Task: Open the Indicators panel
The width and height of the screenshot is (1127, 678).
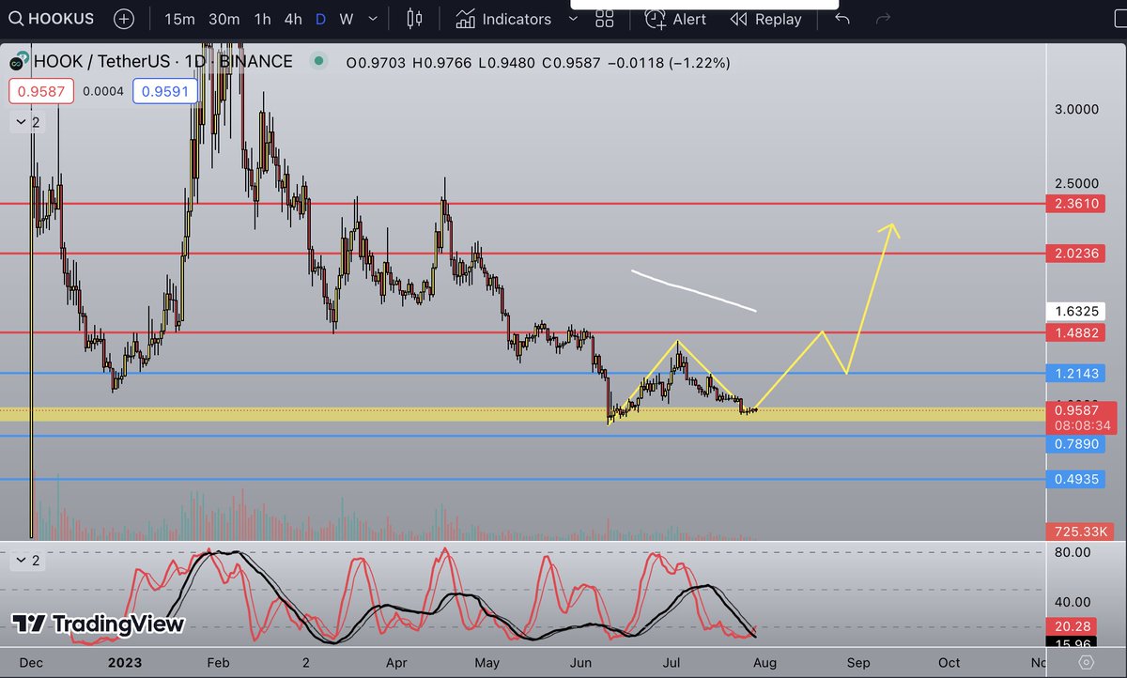Action: (503, 19)
